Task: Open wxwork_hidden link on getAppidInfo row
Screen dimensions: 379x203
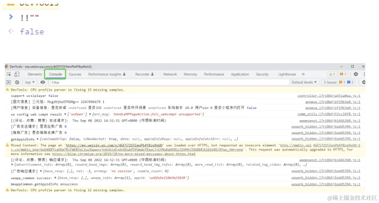Action: tap(326, 139)
